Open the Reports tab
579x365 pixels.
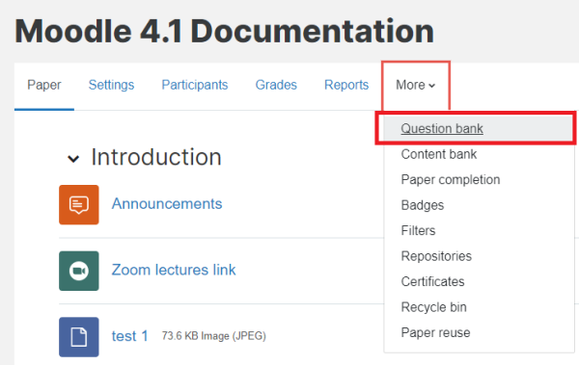tap(346, 85)
